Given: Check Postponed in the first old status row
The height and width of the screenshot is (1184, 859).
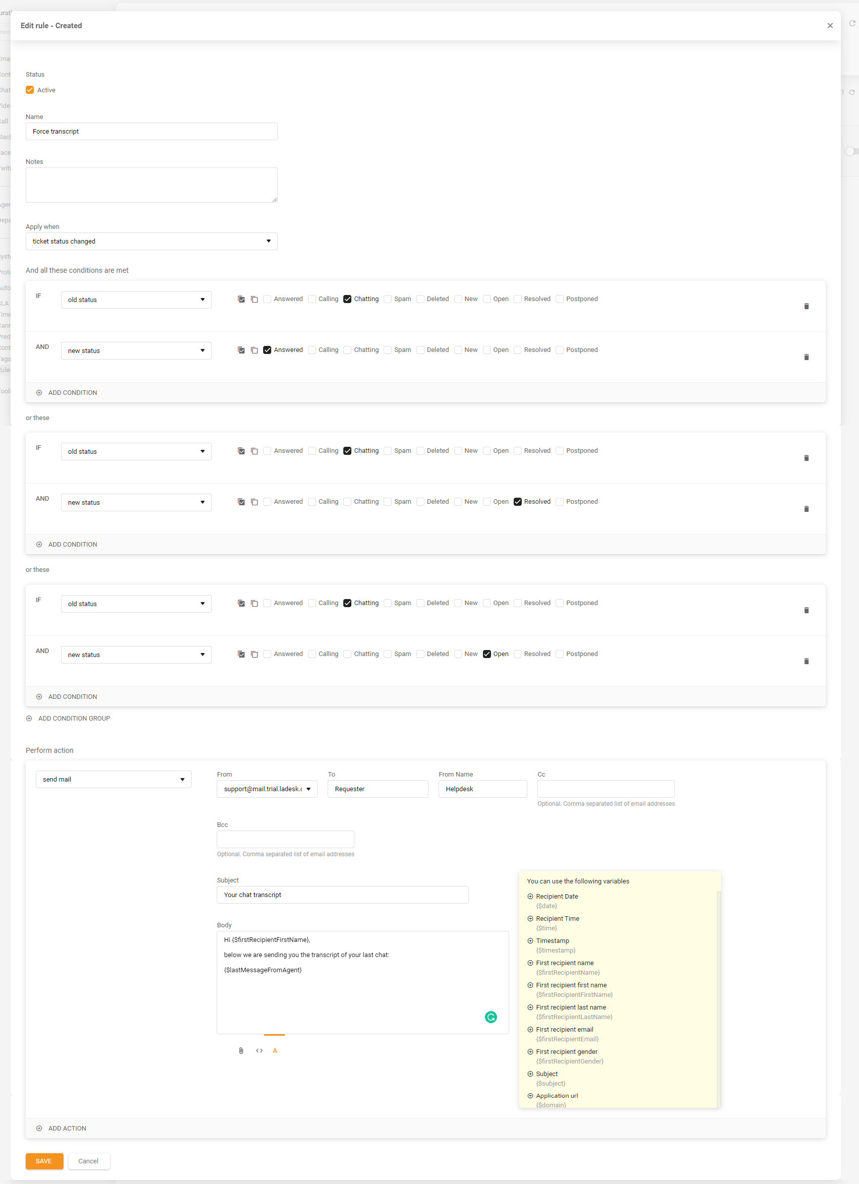Looking at the screenshot, I should pos(560,299).
